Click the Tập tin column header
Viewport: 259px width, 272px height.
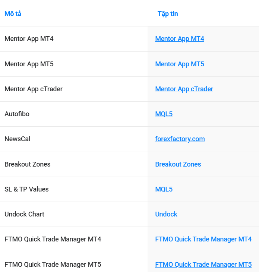pos(168,14)
